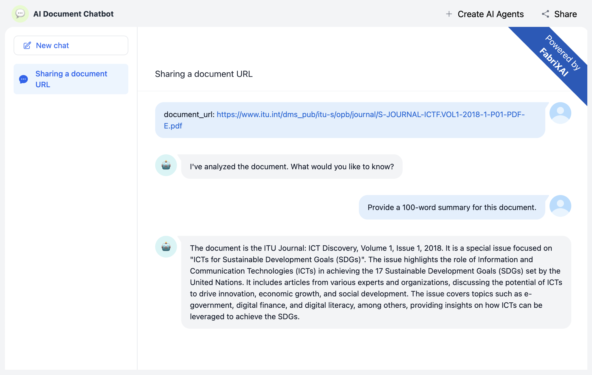Click the second robot avatar beside summary

click(x=166, y=247)
